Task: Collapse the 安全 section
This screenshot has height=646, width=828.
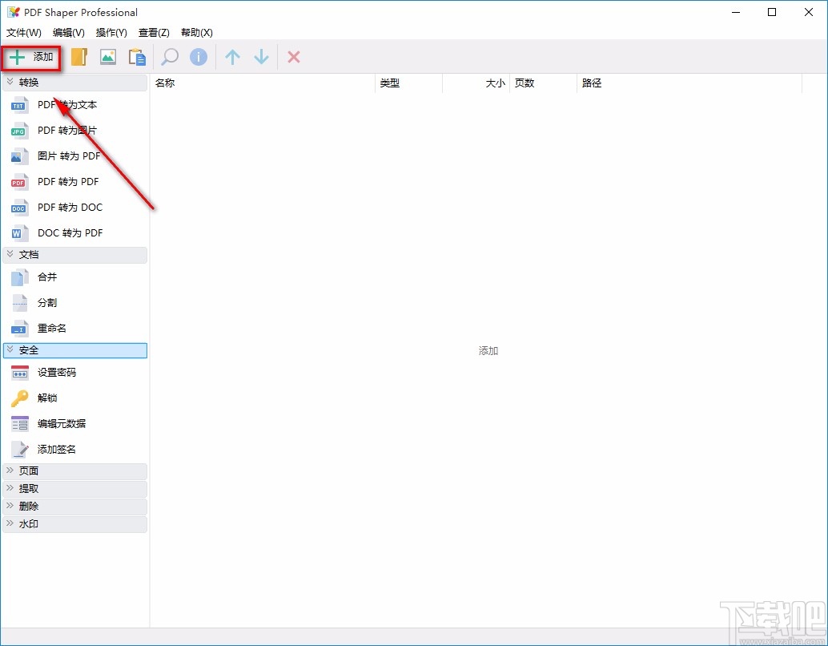Action: click(x=75, y=350)
